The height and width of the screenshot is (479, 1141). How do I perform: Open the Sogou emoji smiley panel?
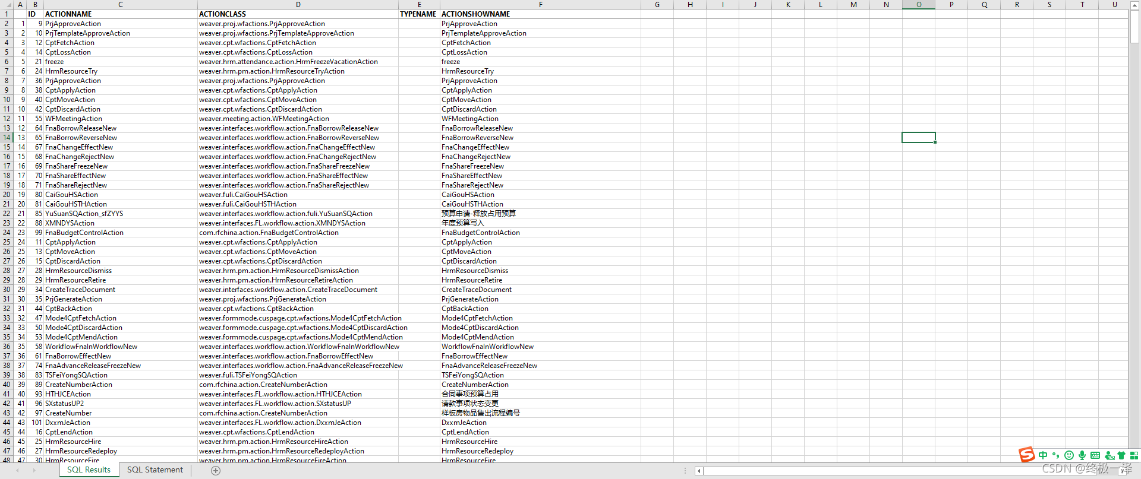[x=1069, y=455]
